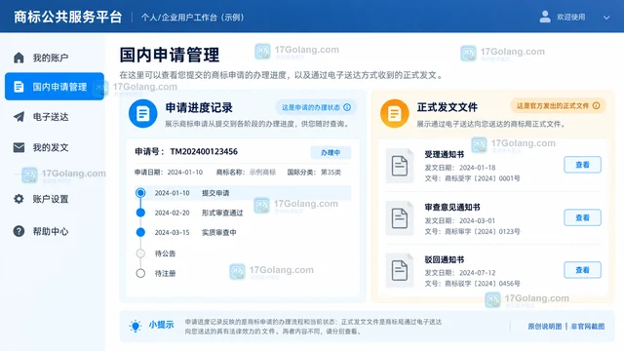Click the 原创说明图 link at bottom right

[544, 327]
